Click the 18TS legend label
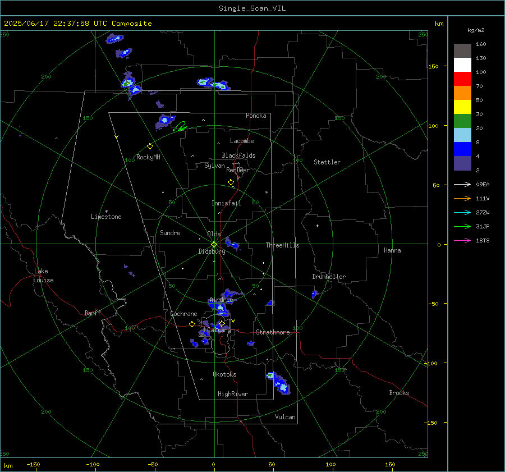This screenshot has width=505, height=472. pyautogui.click(x=483, y=240)
